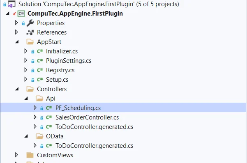Click the CustomViews folder icon
The height and width of the screenshot is (163, 247).
pos(30,155)
